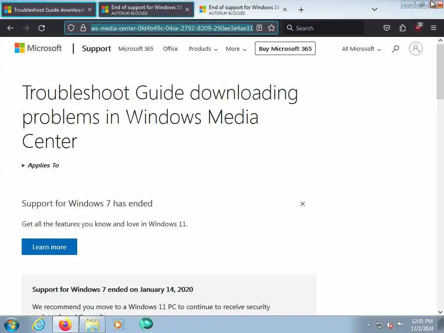444x333 pixels.
Task: Open Firefox application hamburger menu
Action: [434, 28]
